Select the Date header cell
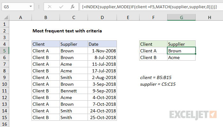This screenshot has width=223, height=127. pyautogui.click(x=102, y=44)
